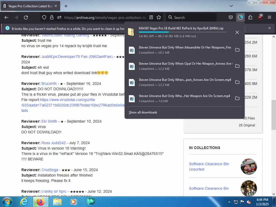The image size is (276, 207).
Task: Dismiss the Firefox clean-up notification bar
Action: tap(270, 28)
